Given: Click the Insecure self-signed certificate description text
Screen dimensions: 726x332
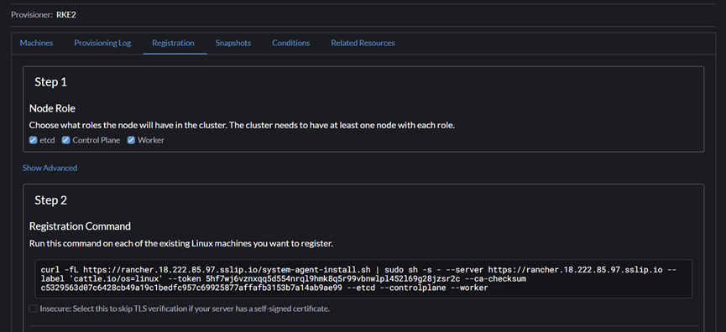Looking at the screenshot, I should [x=185, y=309].
